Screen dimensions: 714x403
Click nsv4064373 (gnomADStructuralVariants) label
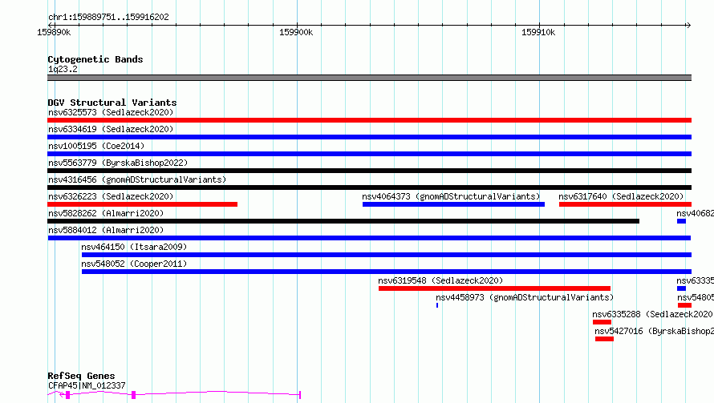pos(451,196)
